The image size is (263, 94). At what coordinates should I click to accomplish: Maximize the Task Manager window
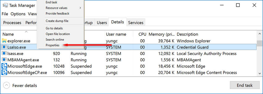click(x=238, y=5)
